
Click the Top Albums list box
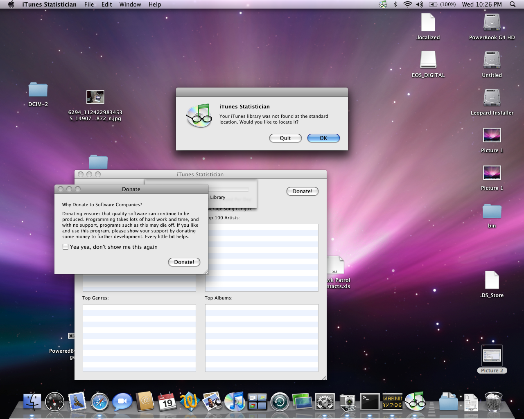click(x=262, y=338)
